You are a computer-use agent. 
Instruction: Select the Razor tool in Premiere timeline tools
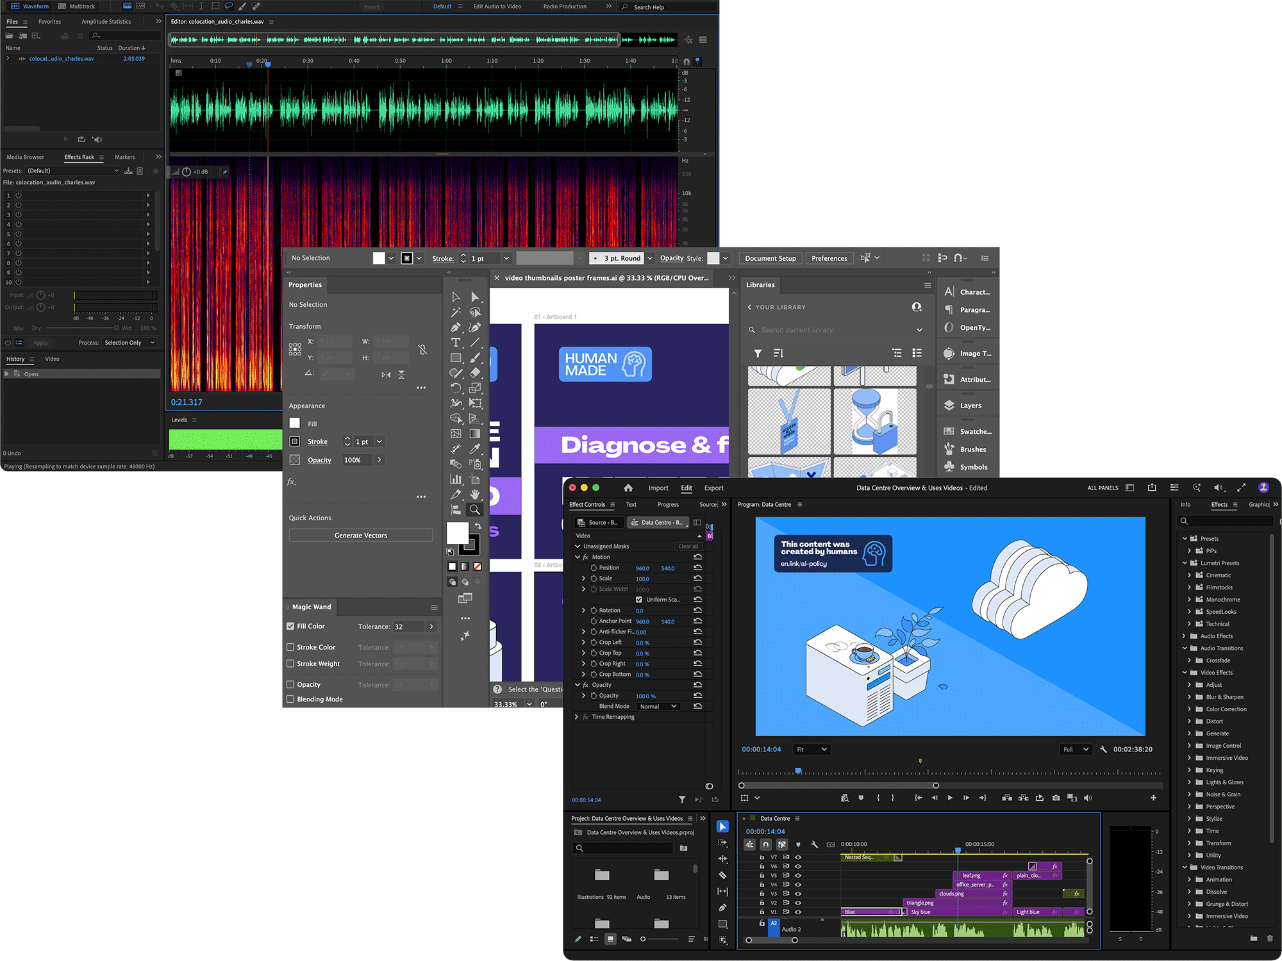723,875
